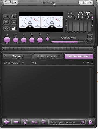Toggle the shuffle playback dice button
This screenshot has height=129, width=98.
point(6,22)
